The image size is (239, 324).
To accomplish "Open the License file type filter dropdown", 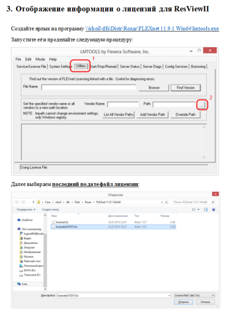I will point(194,295).
